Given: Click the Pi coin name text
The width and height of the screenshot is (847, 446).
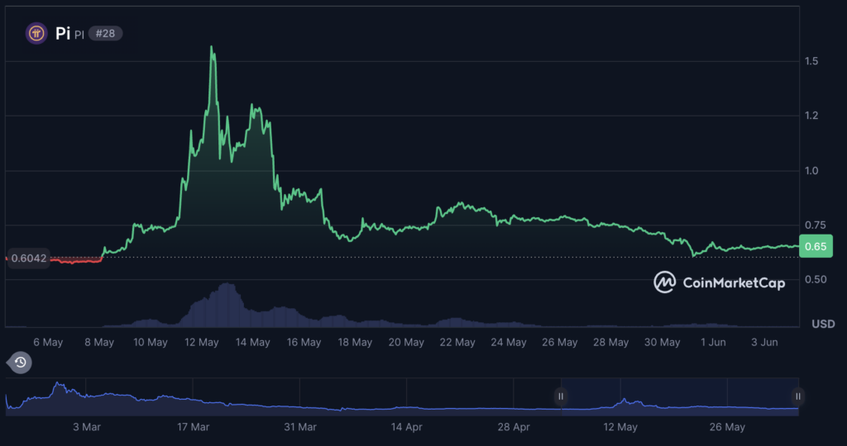Looking at the screenshot, I should [x=63, y=33].
